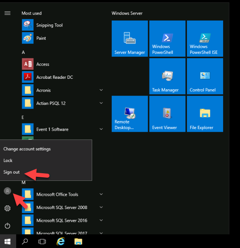240x248 pixels.
Task: Launch the Windows PowerShell tile
Action: (x=167, y=39)
